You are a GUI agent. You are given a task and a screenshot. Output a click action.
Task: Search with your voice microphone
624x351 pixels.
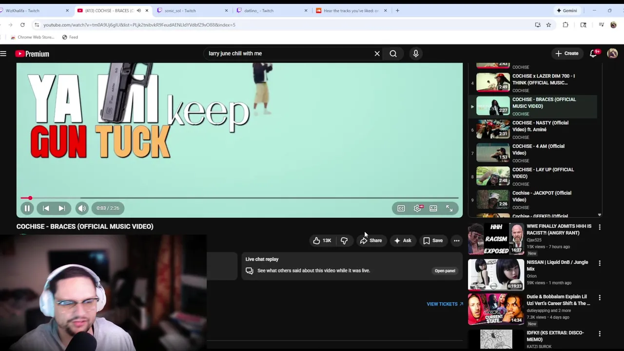416,54
